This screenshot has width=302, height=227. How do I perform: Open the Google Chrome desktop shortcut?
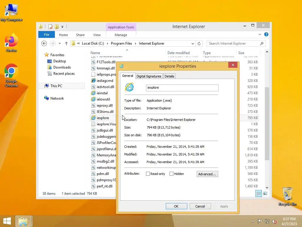coord(12,75)
